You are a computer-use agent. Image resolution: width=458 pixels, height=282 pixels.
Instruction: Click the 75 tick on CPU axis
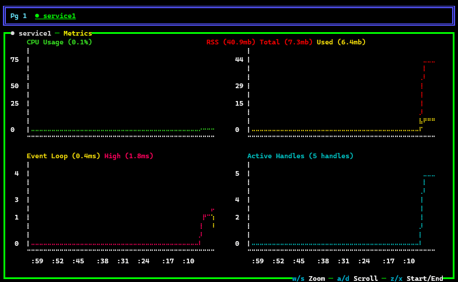click(15, 60)
